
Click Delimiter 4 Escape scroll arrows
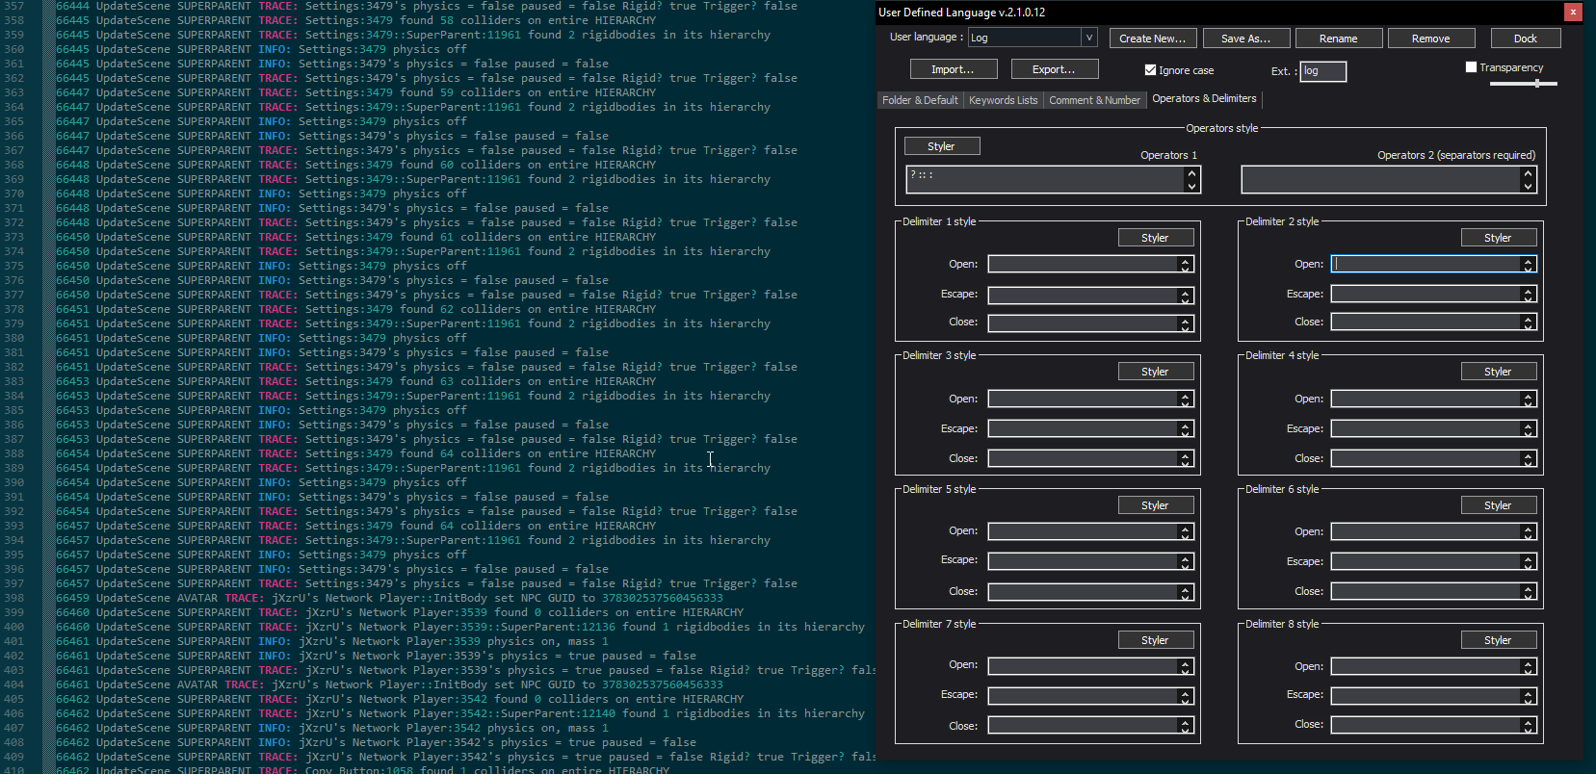(x=1529, y=429)
